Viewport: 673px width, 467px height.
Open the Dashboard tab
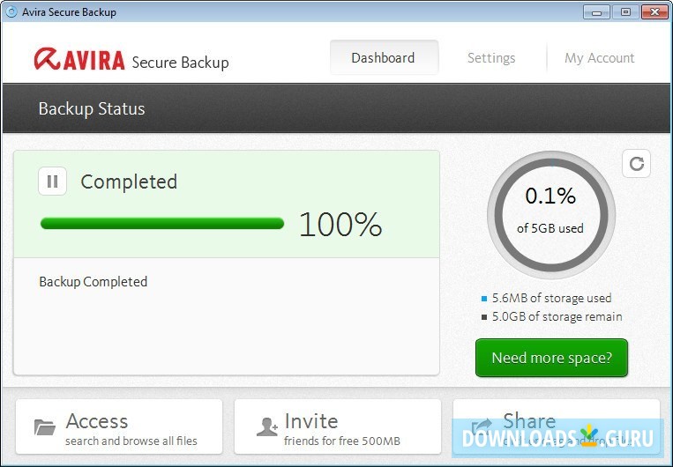(x=384, y=58)
